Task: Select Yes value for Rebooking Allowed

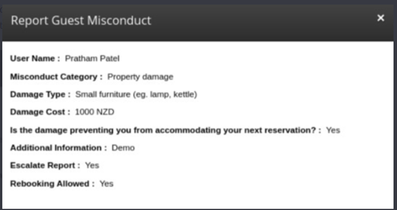Action: point(106,184)
